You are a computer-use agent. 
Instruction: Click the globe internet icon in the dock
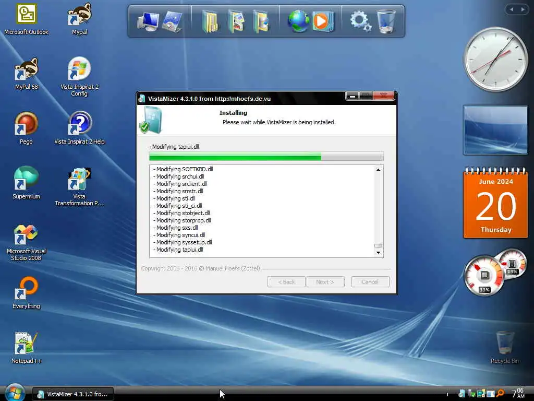click(298, 21)
